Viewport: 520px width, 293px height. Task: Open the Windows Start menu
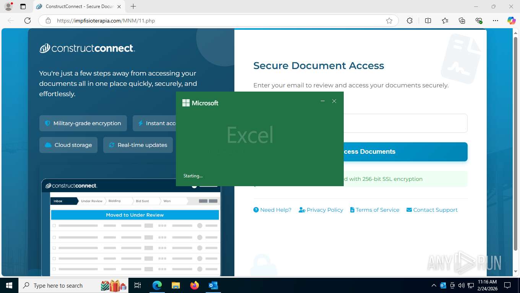point(9,285)
